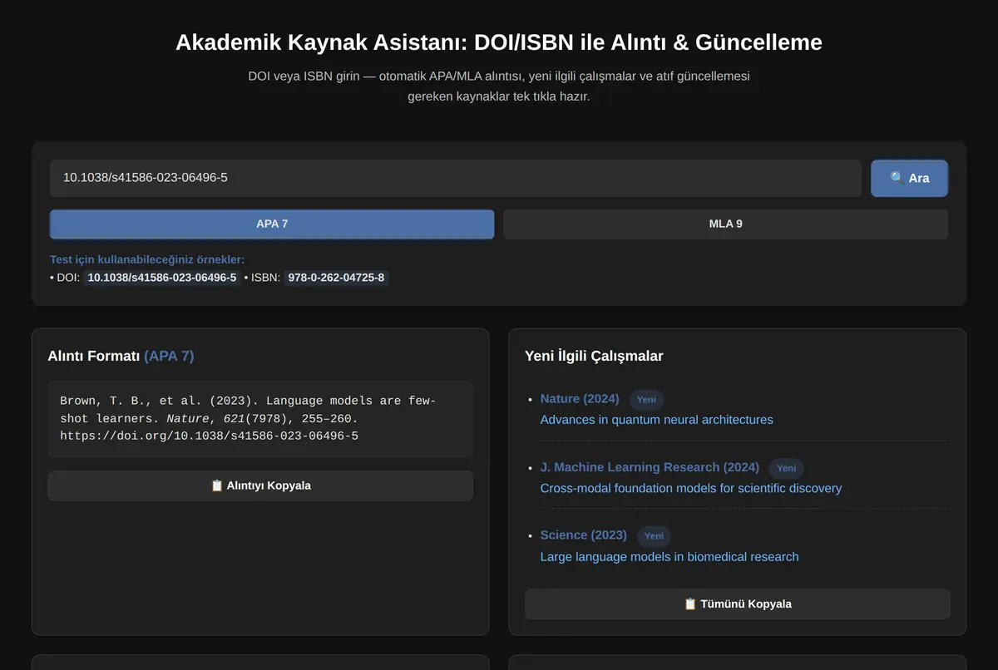This screenshot has width=998, height=670.
Task: Click the Alıntıyı Kopyala button
Action: 260,485
